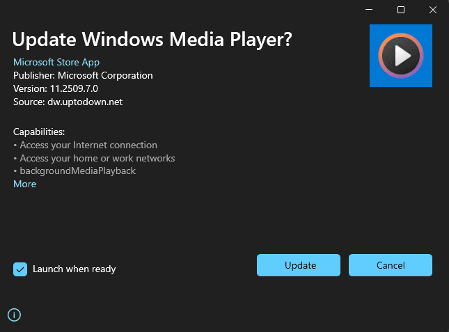The width and height of the screenshot is (449, 332).
Task: Maximize the installer dialog window
Action: click(x=400, y=10)
